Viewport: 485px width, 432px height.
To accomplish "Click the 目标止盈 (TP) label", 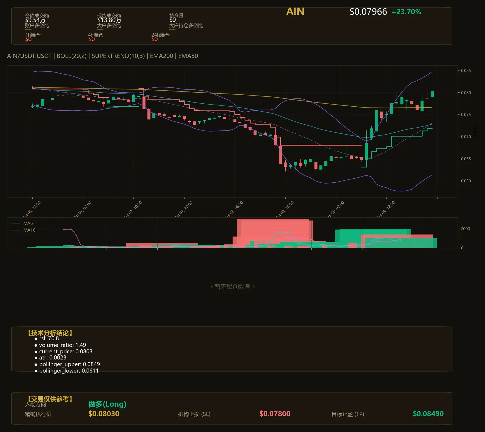I will [348, 414].
